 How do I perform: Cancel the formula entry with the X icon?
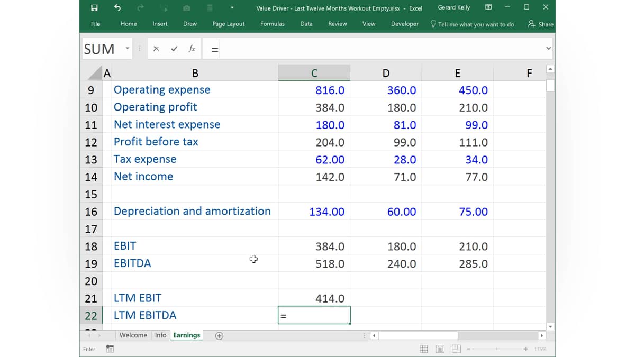(156, 49)
